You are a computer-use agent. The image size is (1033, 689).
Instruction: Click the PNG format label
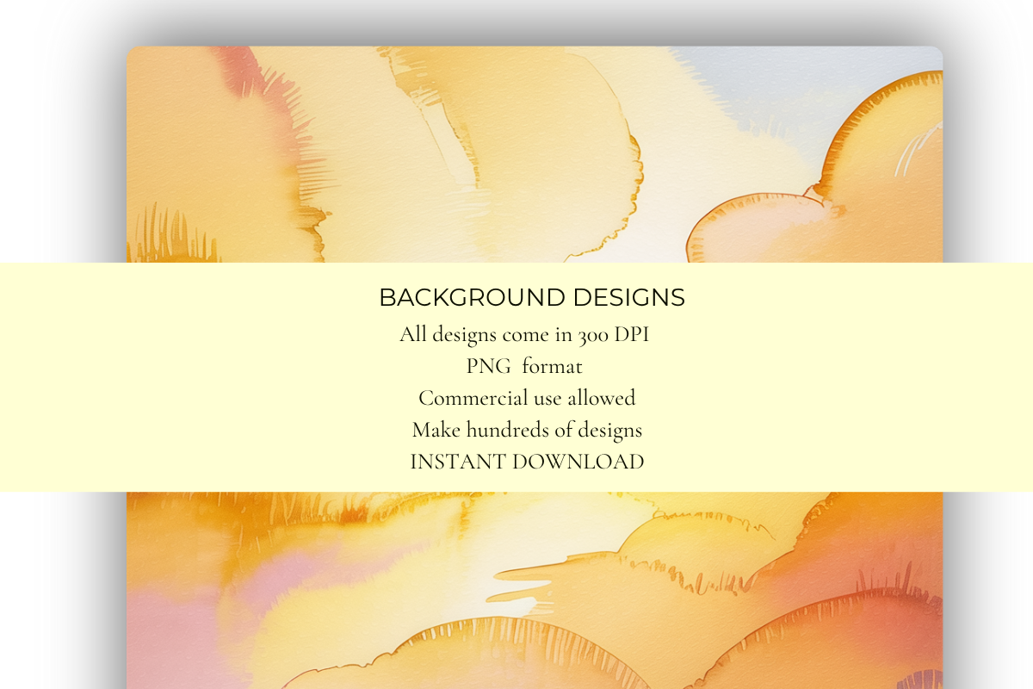524,366
